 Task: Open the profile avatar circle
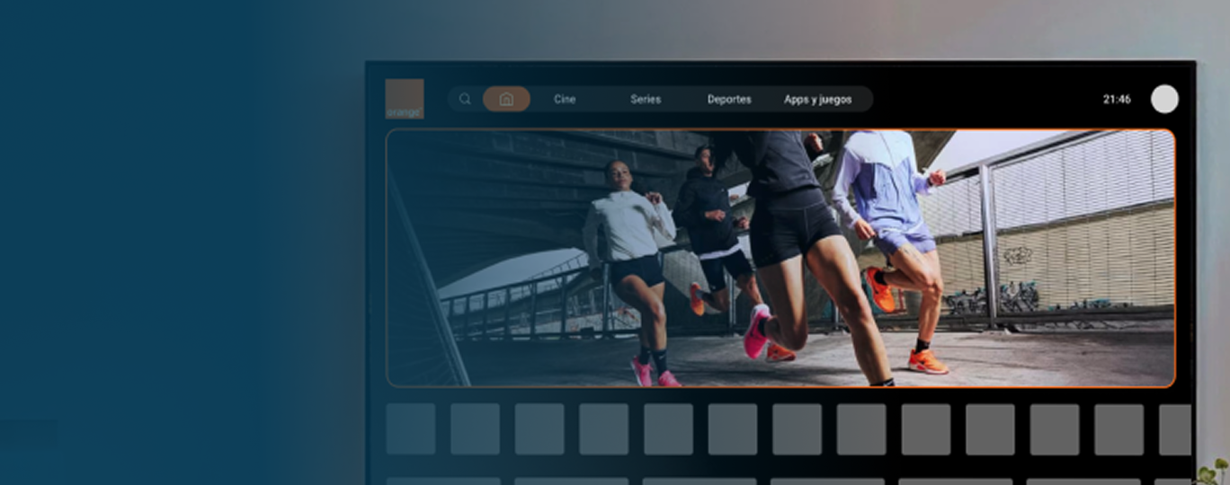1164,99
